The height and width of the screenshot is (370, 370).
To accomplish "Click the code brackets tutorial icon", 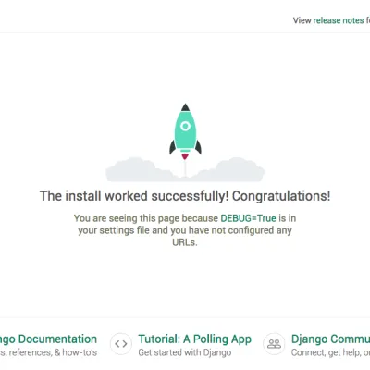I will 121,344.
